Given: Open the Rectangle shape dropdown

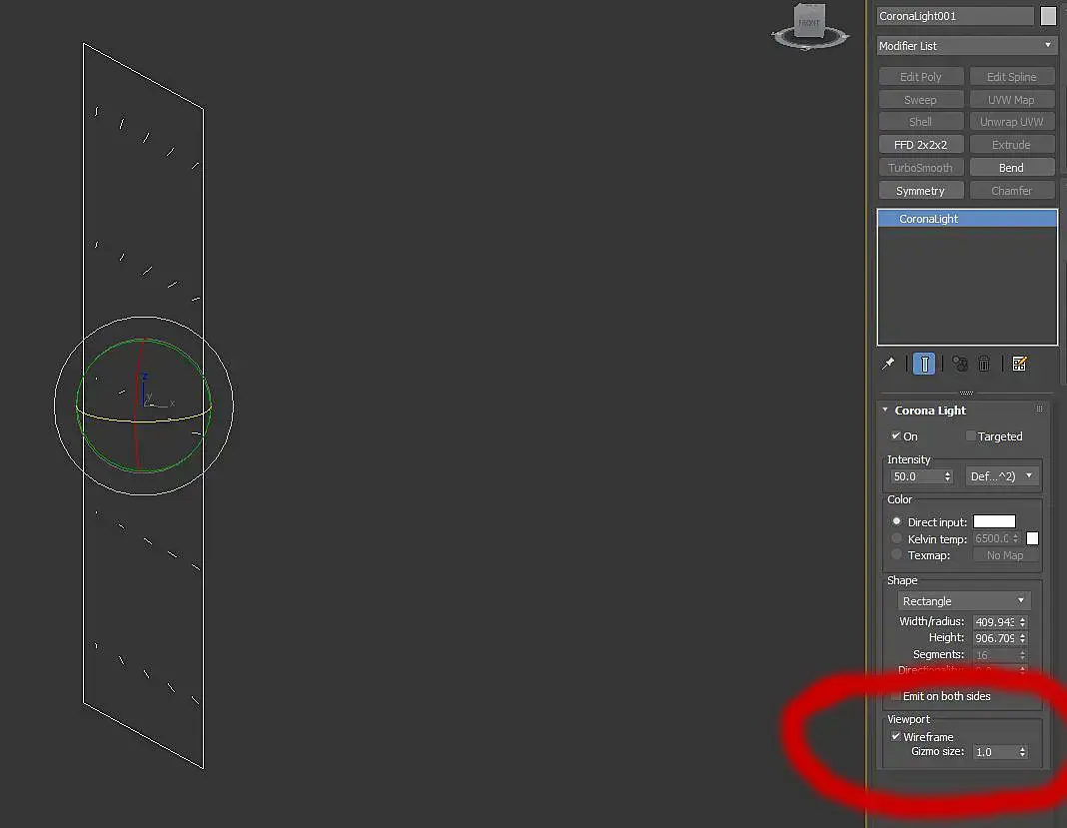Looking at the screenshot, I should pos(963,600).
